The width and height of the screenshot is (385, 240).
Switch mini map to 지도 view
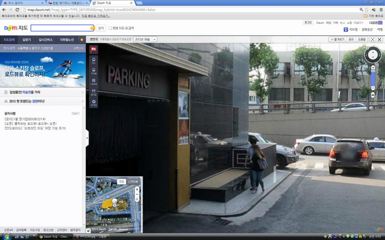[x=122, y=182]
